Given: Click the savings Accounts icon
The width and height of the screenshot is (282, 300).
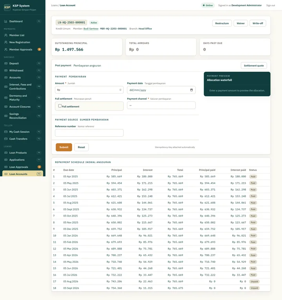Looking at the screenshot, I should coord(6,78).
